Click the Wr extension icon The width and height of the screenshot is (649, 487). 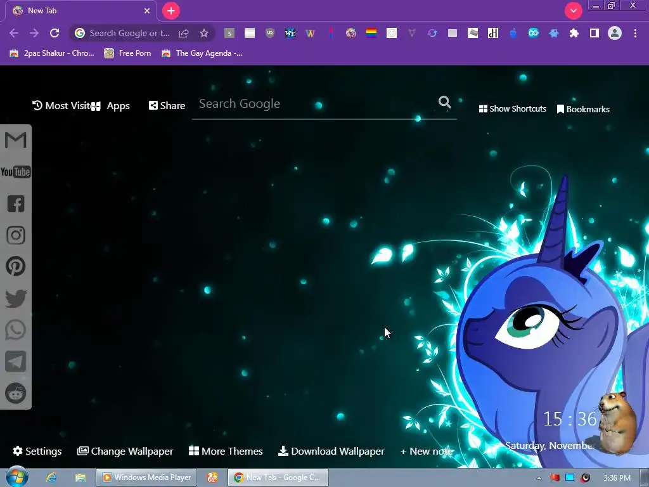coord(290,33)
